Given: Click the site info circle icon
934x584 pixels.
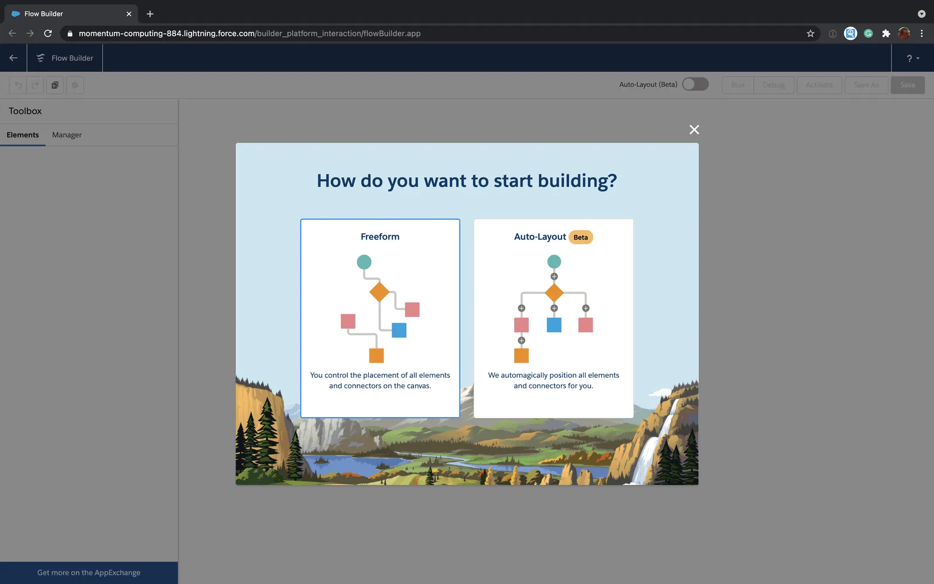Looking at the screenshot, I should click(832, 33).
